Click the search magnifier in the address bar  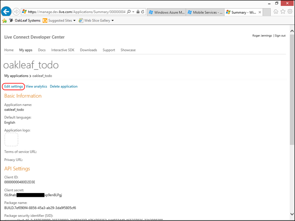pyautogui.click(x=129, y=12)
